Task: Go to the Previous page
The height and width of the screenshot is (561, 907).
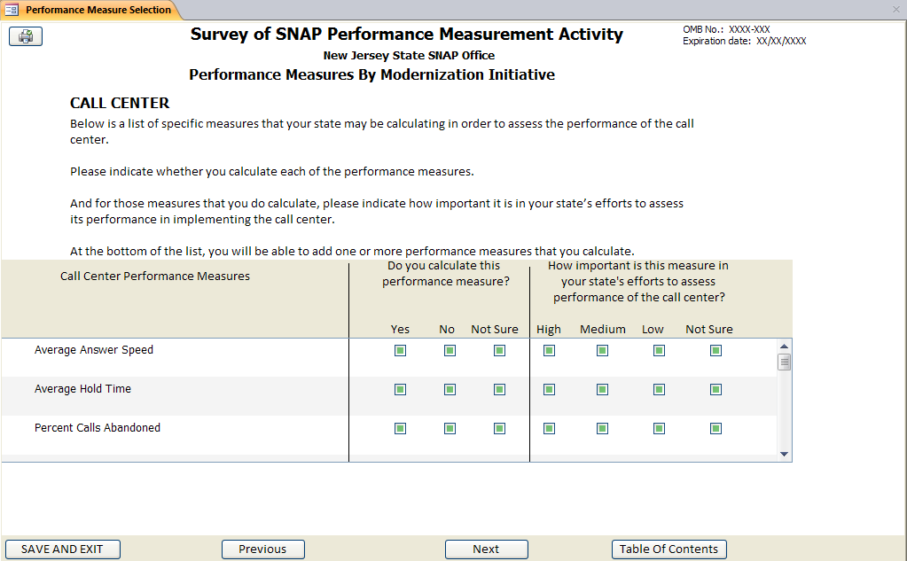Action: point(262,549)
